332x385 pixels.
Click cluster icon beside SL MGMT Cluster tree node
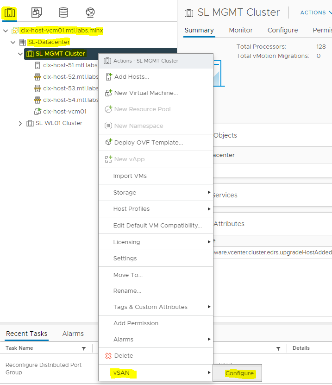pyautogui.click(x=30, y=54)
